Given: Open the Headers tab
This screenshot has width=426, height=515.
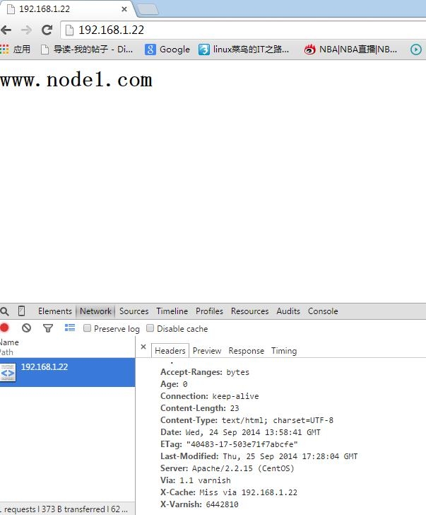Looking at the screenshot, I should coord(170,351).
